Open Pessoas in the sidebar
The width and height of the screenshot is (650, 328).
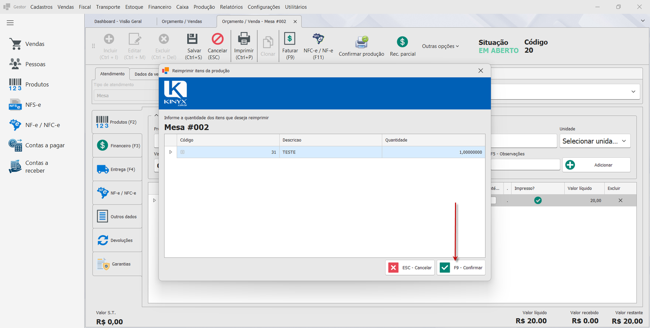pos(27,64)
